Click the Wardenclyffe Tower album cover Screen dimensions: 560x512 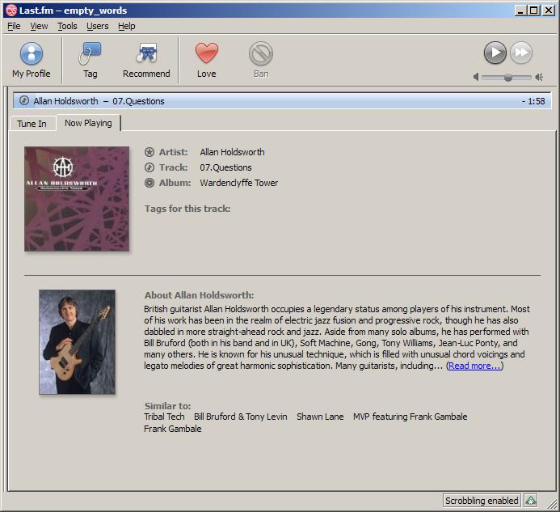tap(77, 199)
